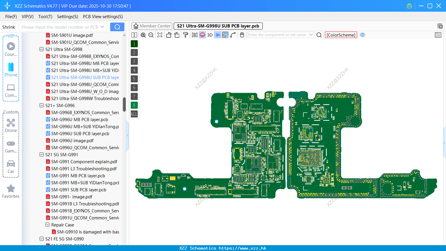
Task: Open SM-G996U image.pdf
Action: tap(70, 141)
